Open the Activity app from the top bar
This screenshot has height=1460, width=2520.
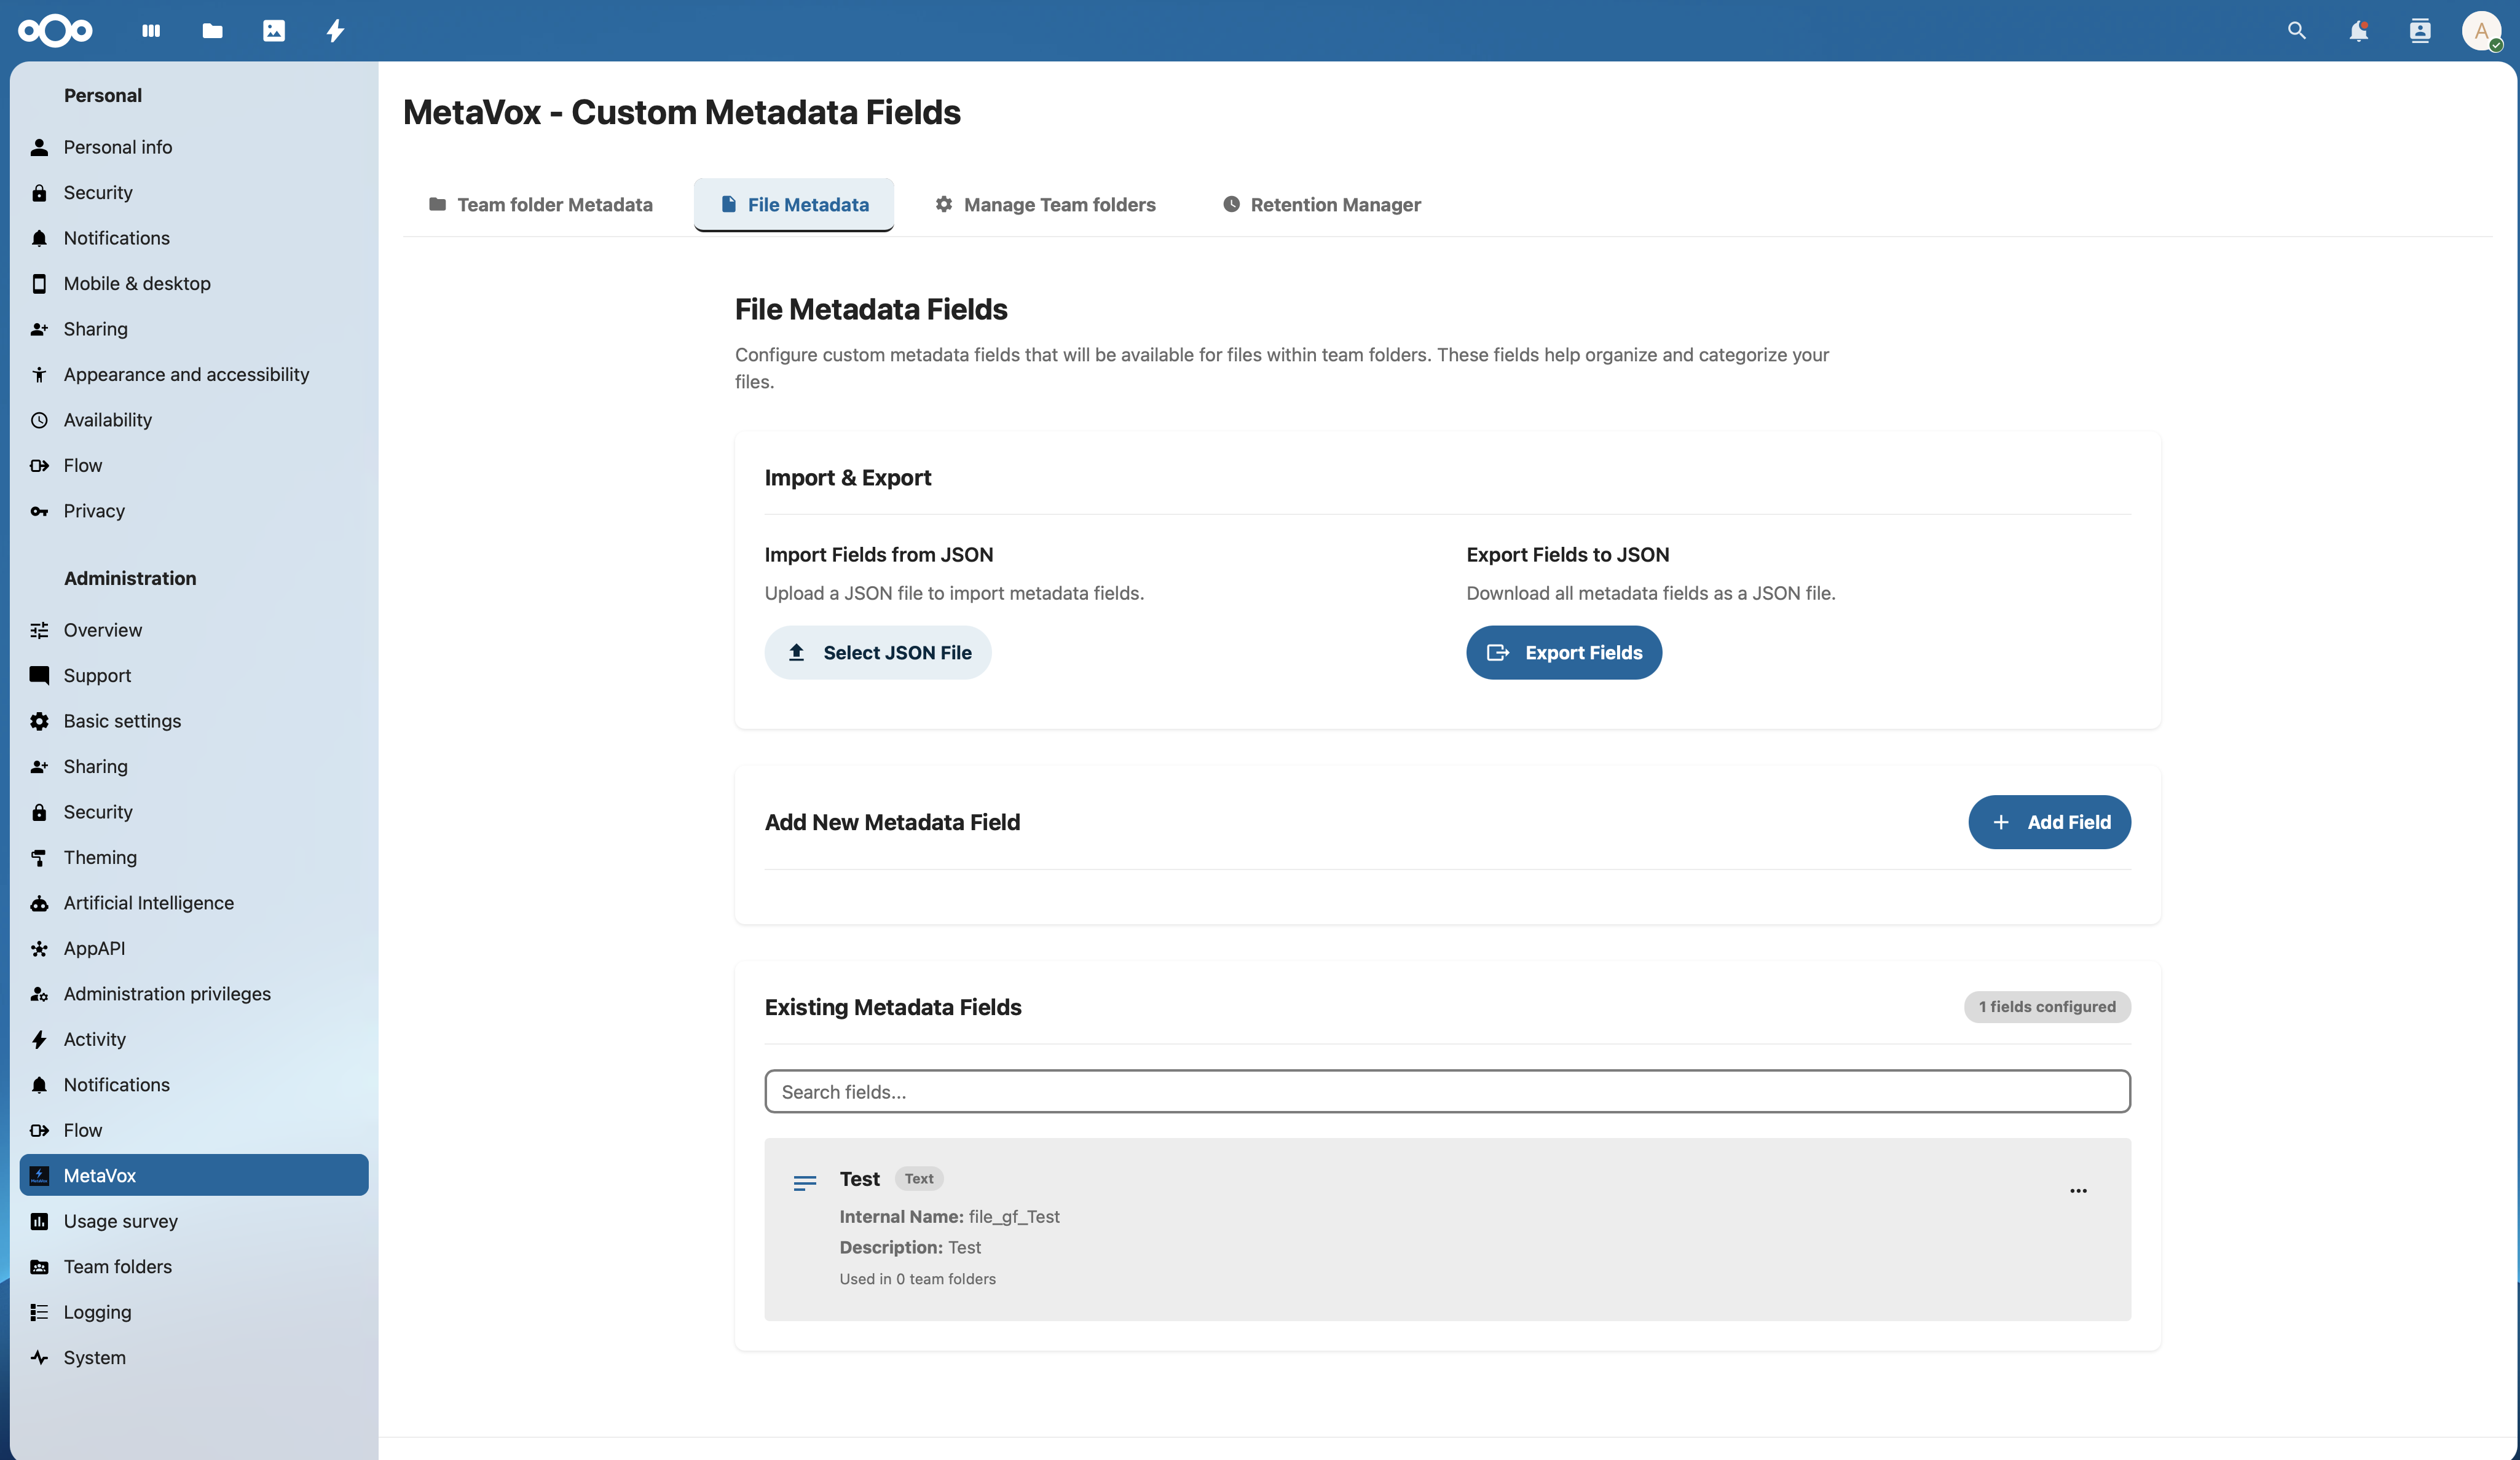[335, 31]
